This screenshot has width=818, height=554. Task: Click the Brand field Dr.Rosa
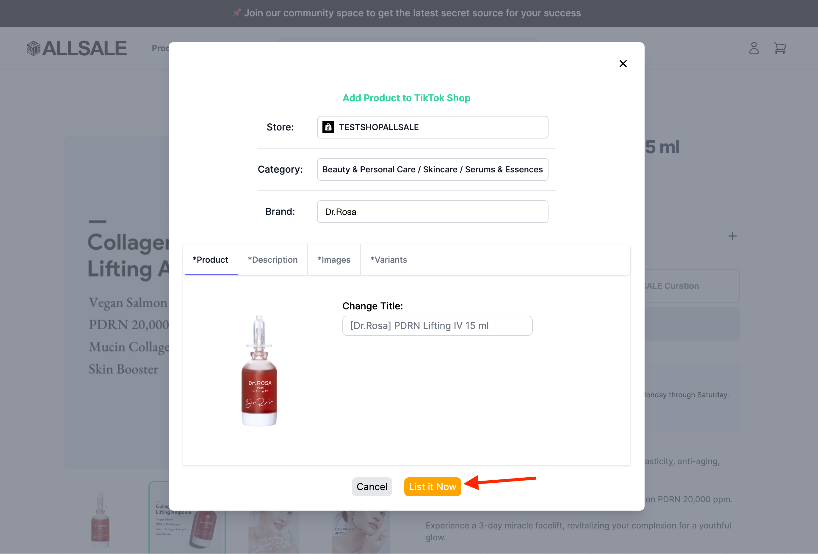tap(432, 211)
